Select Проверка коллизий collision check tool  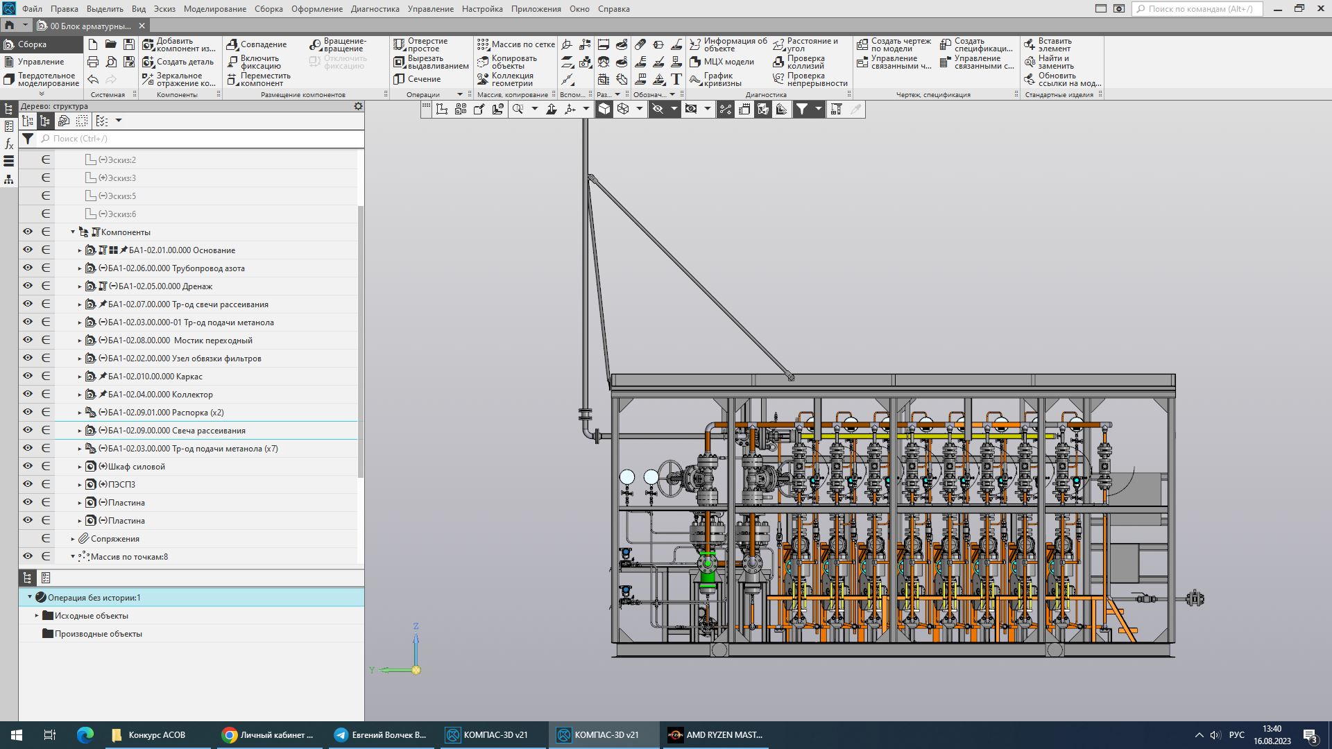point(778,62)
